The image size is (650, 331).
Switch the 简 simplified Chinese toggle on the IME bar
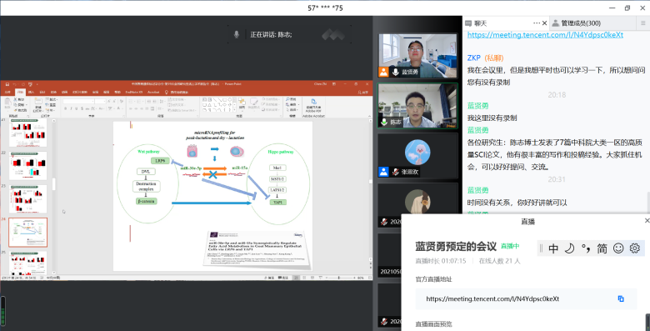(x=602, y=248)
